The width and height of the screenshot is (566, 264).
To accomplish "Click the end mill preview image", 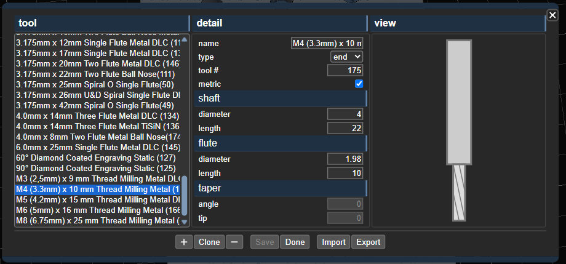I will click(459, 130).
